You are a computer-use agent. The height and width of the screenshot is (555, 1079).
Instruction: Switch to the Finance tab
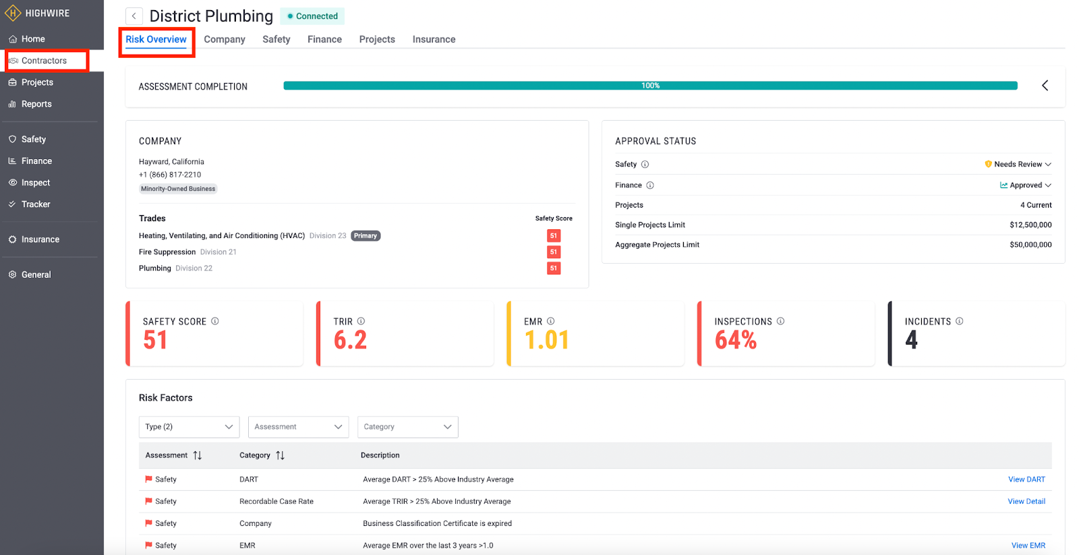[x=324, y=39]
